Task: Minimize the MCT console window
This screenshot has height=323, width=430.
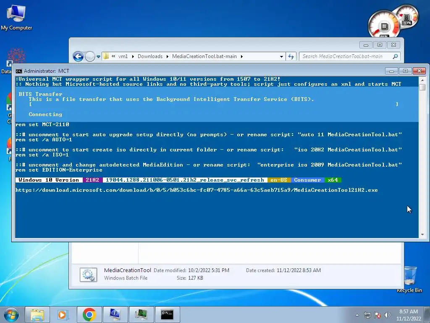Action: coord(391,71)
